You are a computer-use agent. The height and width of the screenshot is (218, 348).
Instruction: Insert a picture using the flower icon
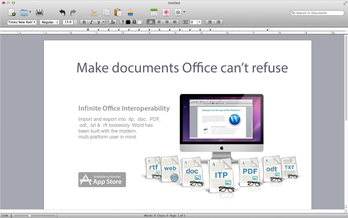point(166,12)
